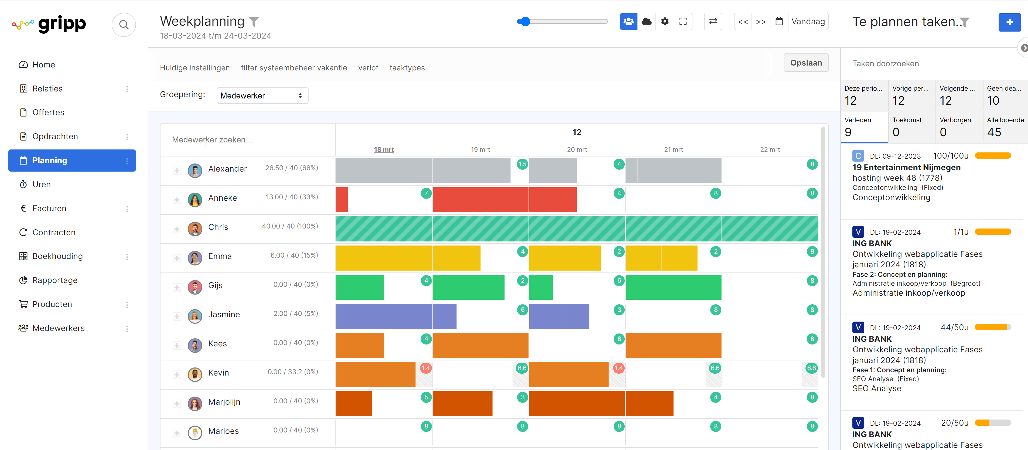Filter the Te plannen taken list

[x=964, y=22]
